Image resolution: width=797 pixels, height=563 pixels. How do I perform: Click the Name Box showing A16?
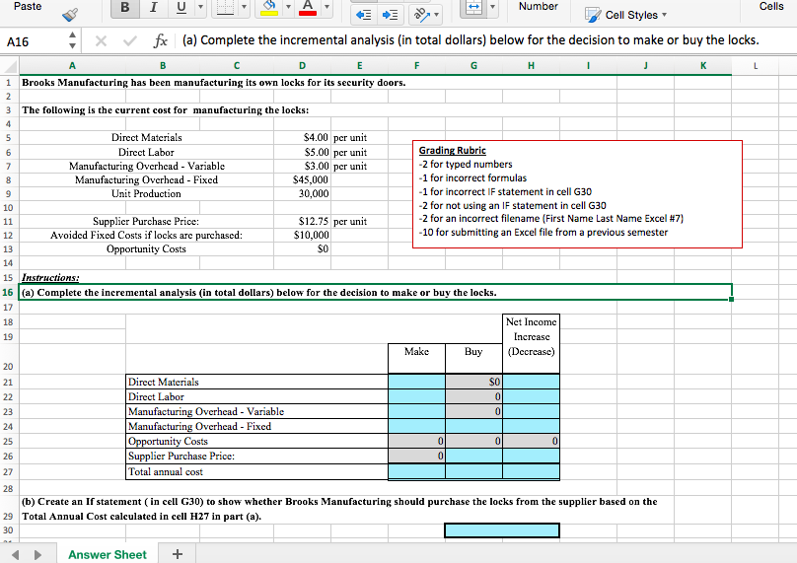coord(34,41)
